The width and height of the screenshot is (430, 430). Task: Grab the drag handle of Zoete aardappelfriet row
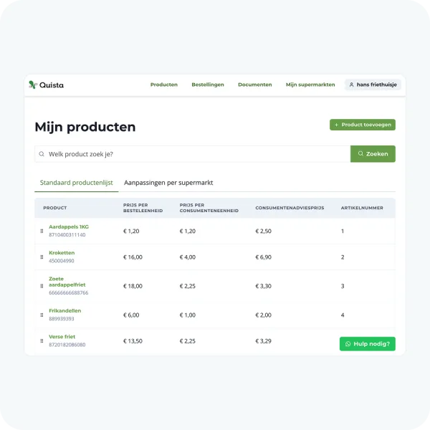[x=42, y=286]
